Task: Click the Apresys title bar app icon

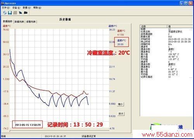Action: 2,3
